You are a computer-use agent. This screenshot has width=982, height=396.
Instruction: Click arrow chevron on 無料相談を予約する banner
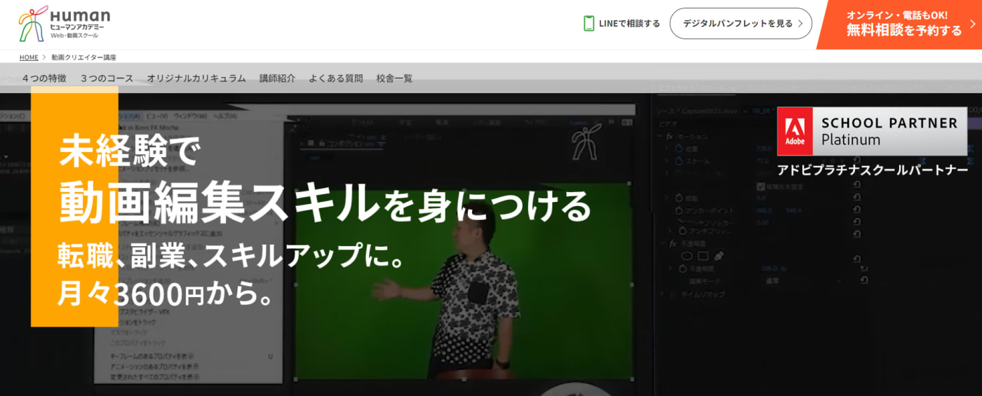pos(973,24)
